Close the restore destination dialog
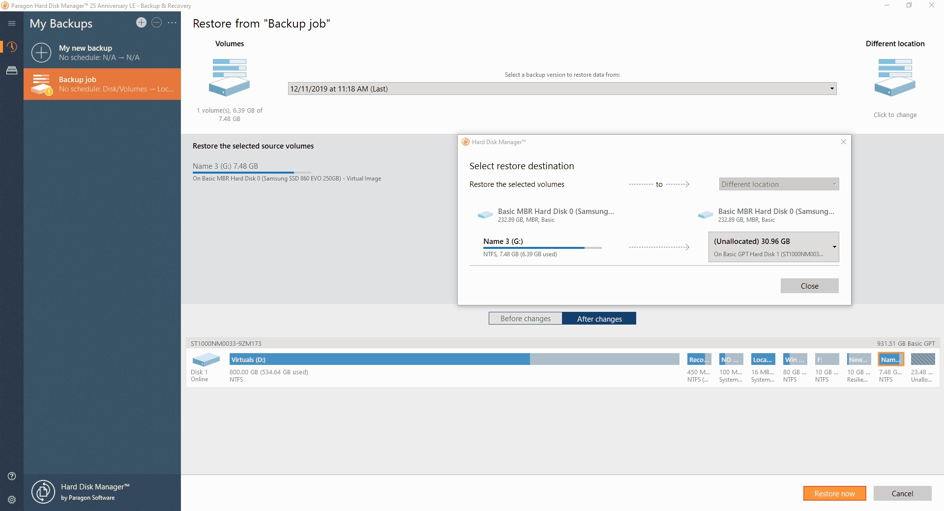The width and height of the screenshot is (944, 511). tap(809, 286)
